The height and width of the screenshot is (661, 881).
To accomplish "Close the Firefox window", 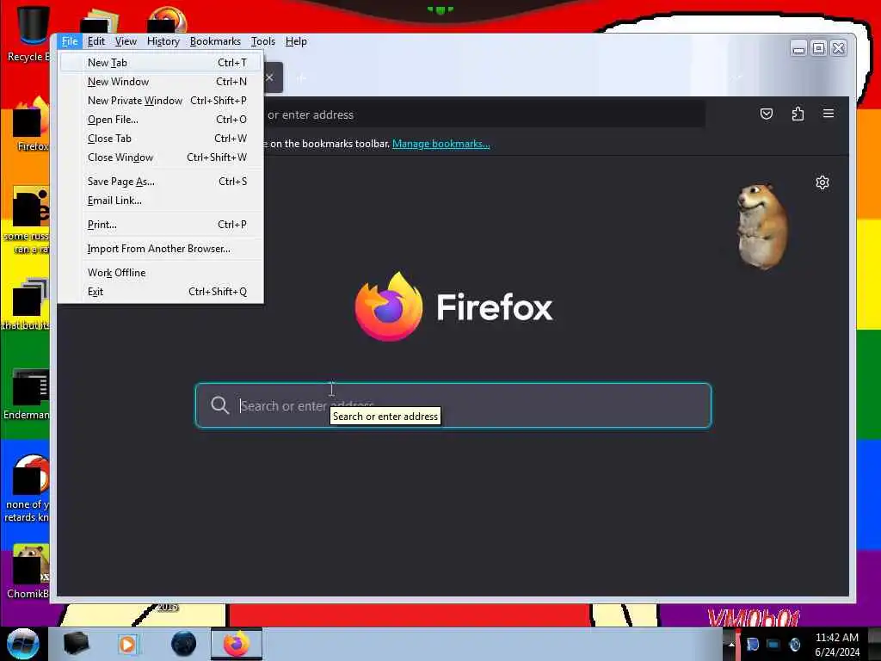I will (838, 49).
